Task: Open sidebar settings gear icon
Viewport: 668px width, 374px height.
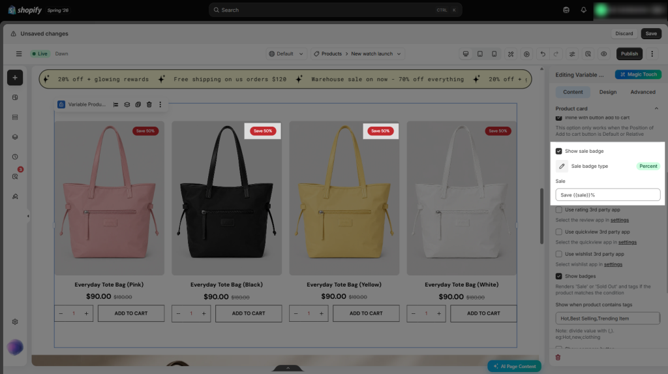Action: (15, 322)
